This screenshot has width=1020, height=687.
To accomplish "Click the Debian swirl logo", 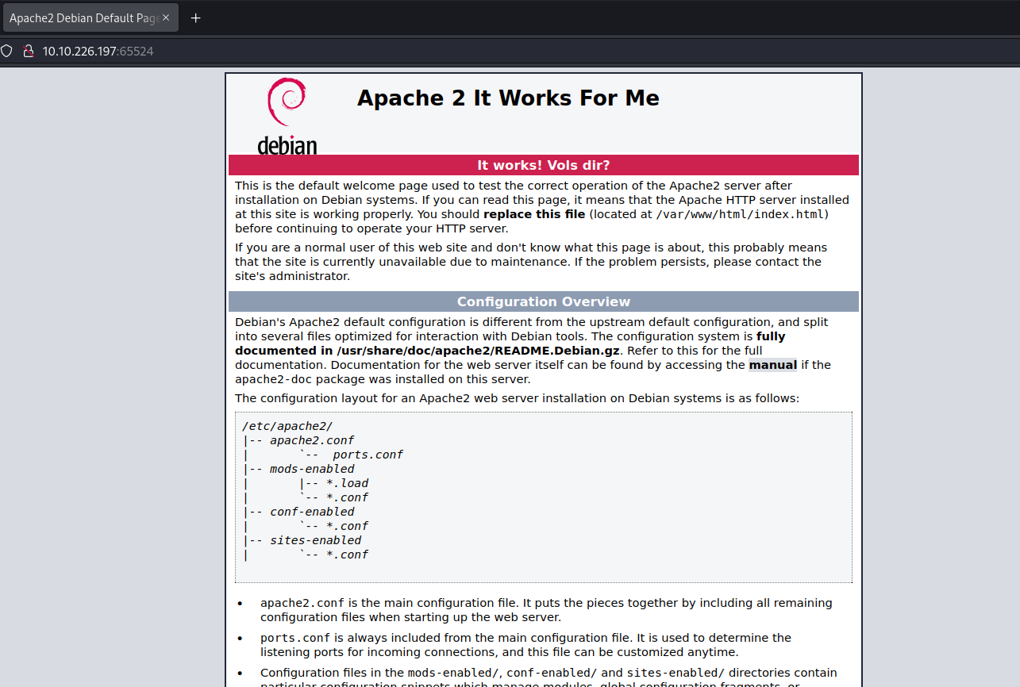I will coord(287,101).
